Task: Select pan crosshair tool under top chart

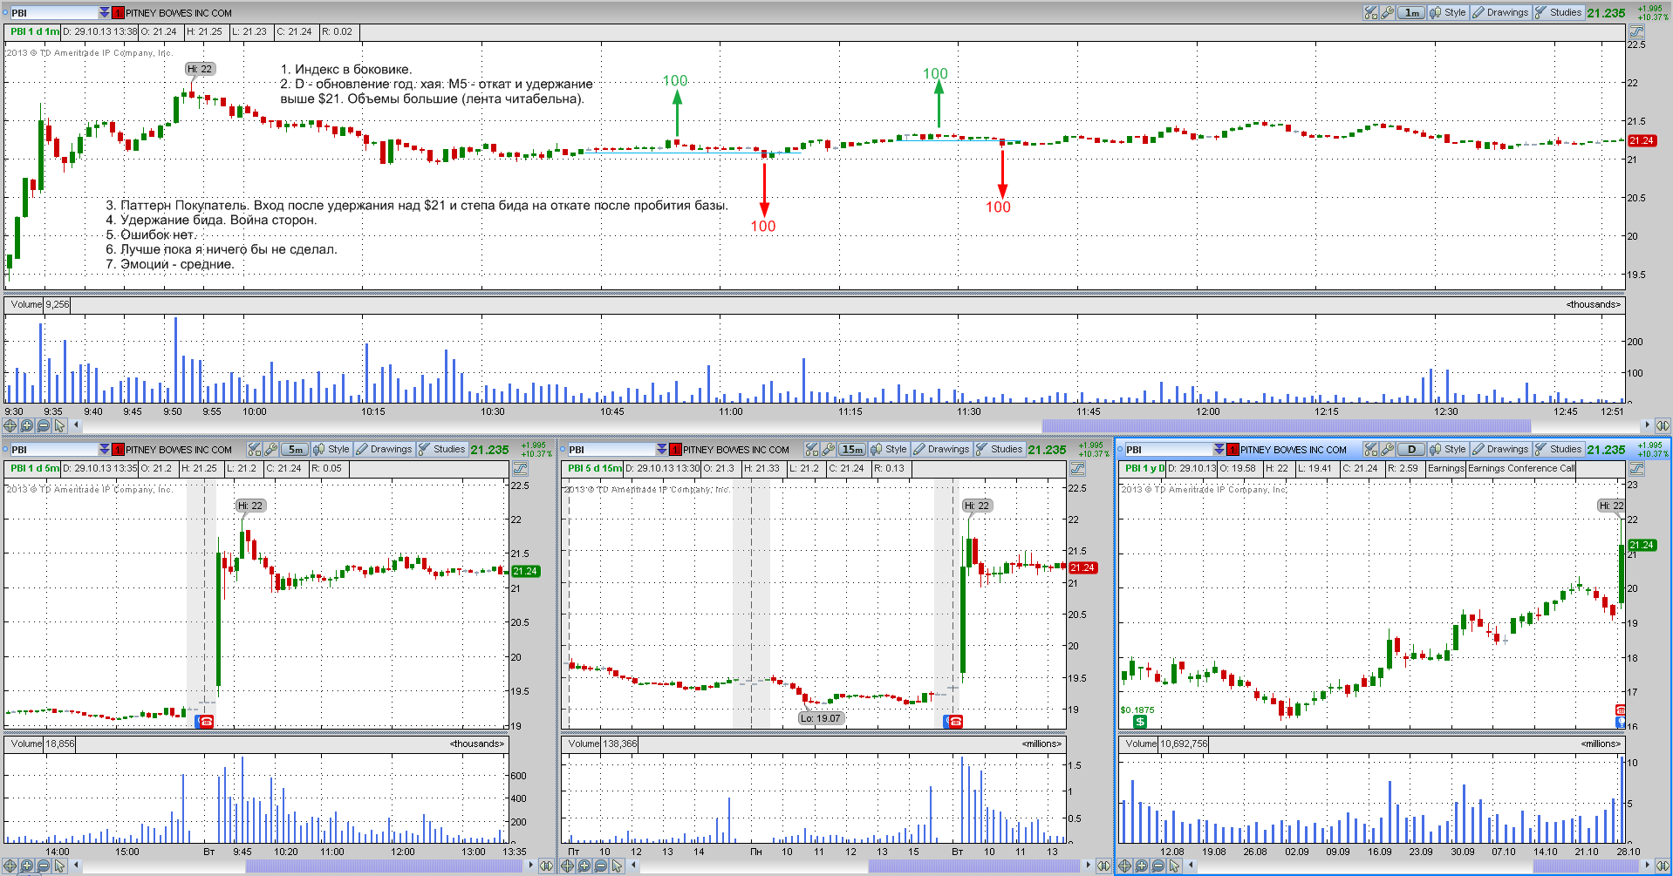Action: [x=10, y=425]
